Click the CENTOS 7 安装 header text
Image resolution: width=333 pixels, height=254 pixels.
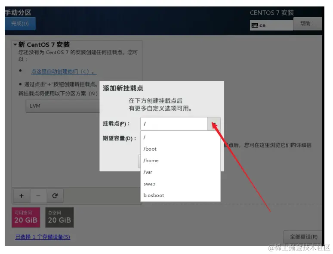coord(272,13)
